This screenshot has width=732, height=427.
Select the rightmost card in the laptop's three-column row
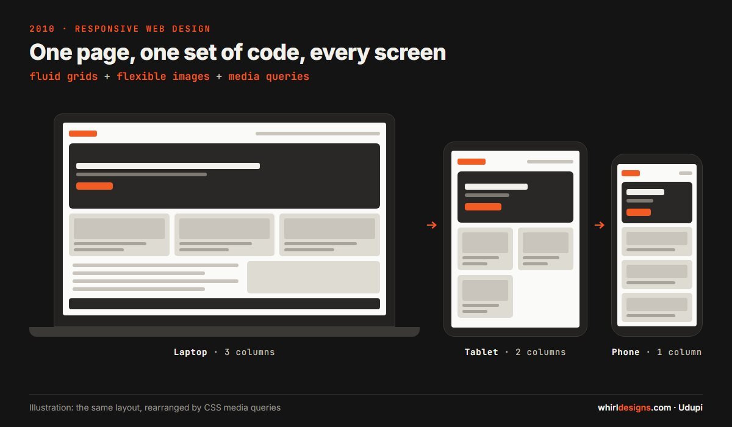tap(329, 235)
